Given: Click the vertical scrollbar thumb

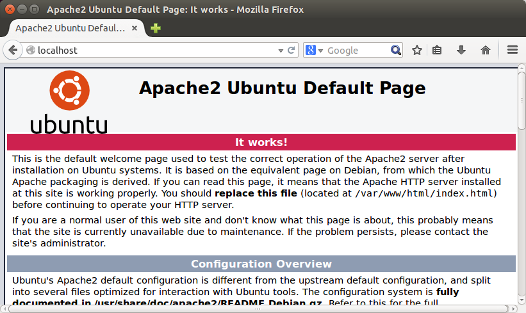Looking at the screenshot, I should [522, 100].
